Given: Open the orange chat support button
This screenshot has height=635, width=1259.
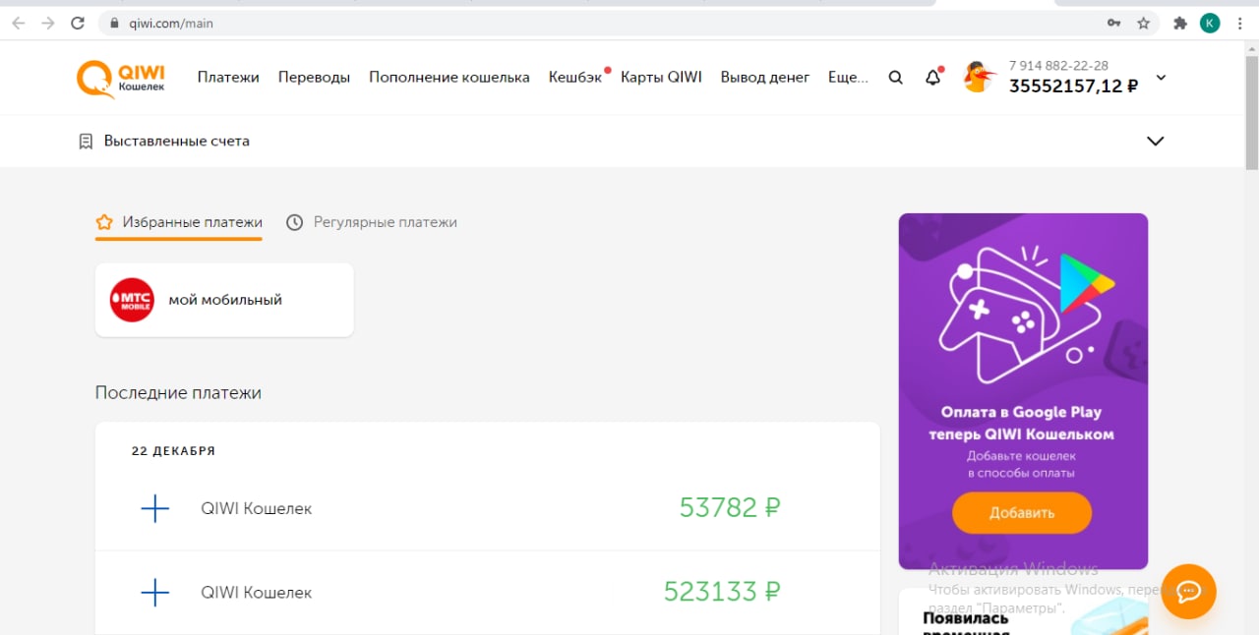Looking at the screenshot, I should point(1188,592).
